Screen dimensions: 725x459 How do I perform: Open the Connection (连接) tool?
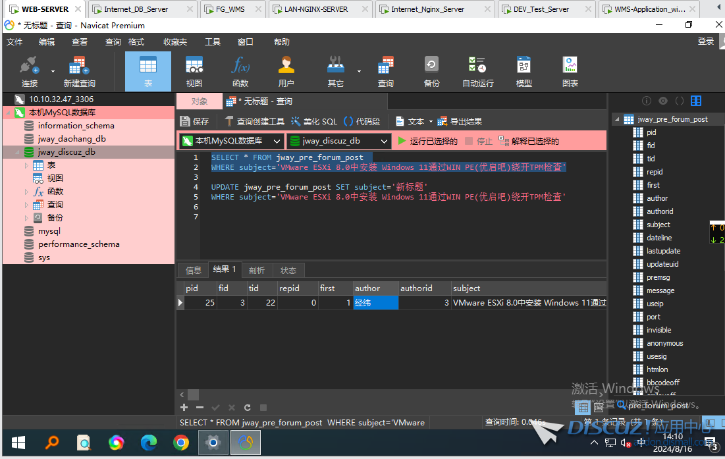pos(30,71)
